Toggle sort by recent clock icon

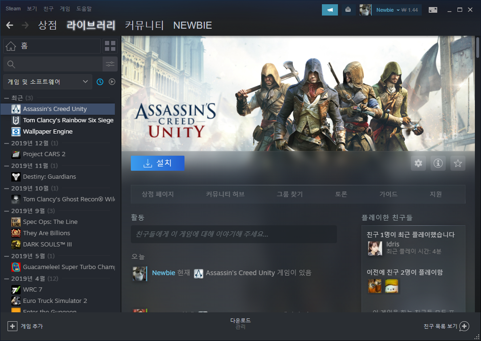[x=100, y=82]
